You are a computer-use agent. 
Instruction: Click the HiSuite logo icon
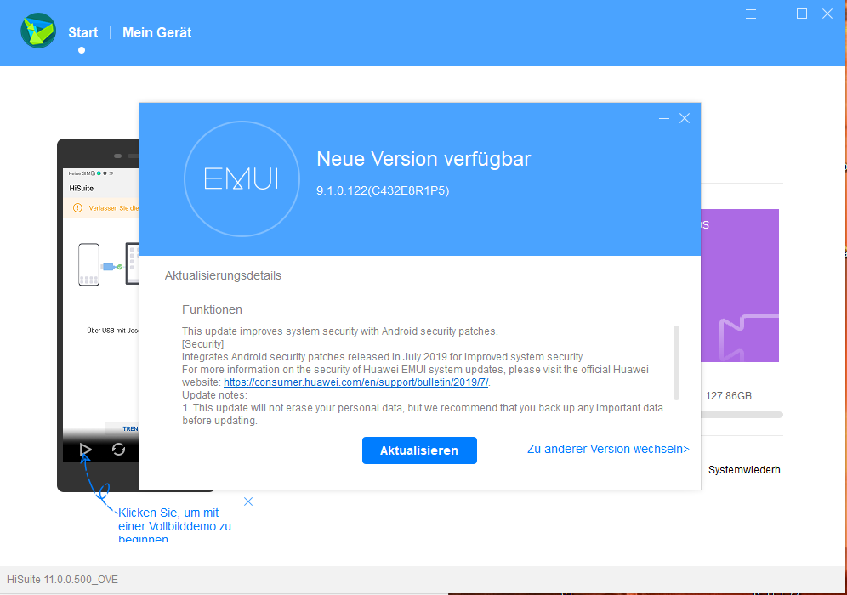tap(38, 31)
